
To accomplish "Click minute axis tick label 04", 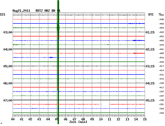I will click(x=48, y=119).
